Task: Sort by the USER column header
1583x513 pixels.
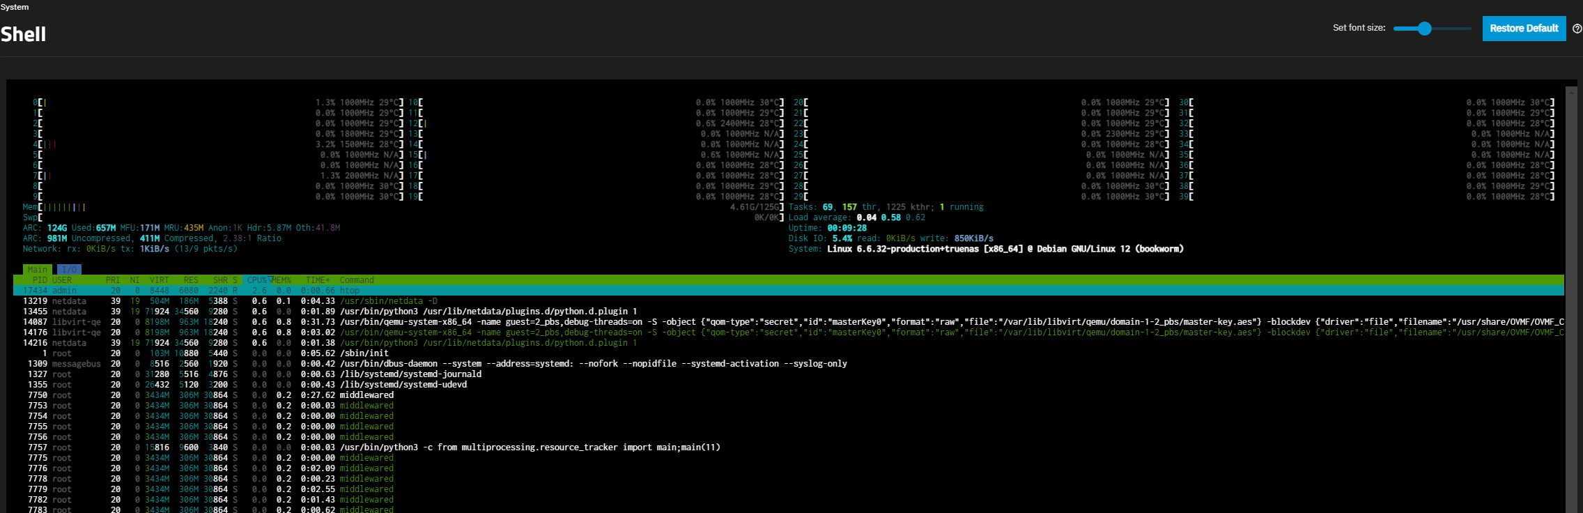Action: pos(62,280)
